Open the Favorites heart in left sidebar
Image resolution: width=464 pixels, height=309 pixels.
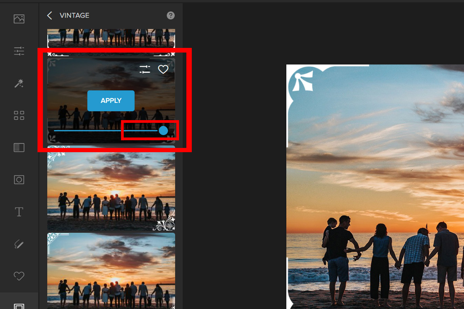coord(19,276)
